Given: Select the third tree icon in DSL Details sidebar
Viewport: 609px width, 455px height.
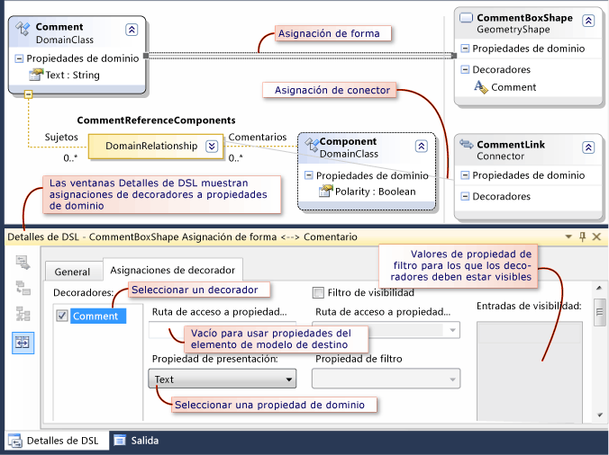Looking at the screenshot, I should (23, 314).
